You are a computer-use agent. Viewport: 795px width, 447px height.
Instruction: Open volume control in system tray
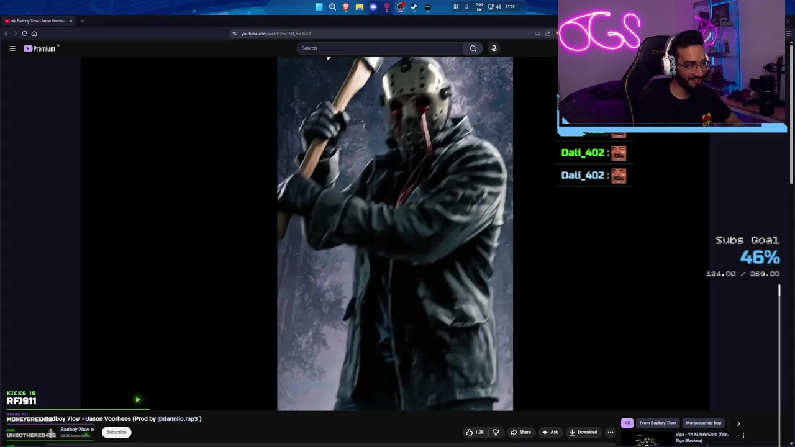point(498,7)
